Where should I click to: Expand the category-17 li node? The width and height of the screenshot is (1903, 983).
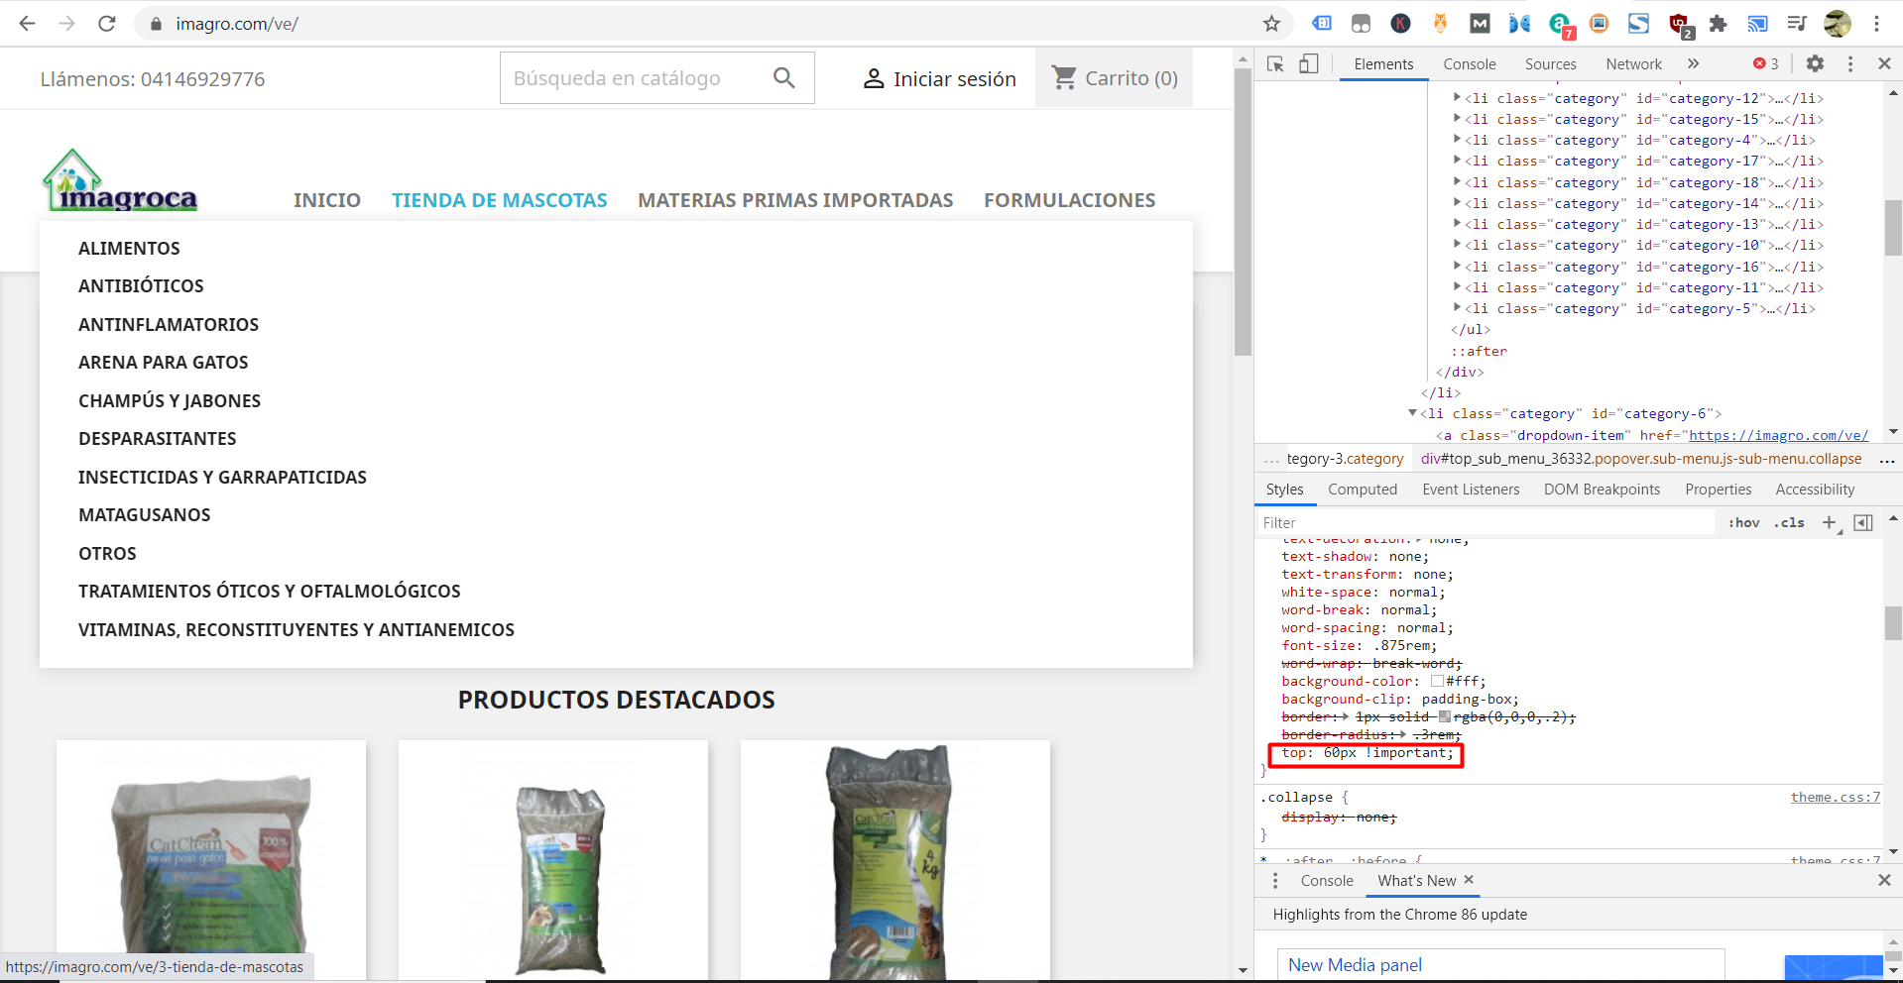[x=1457, y=161]
